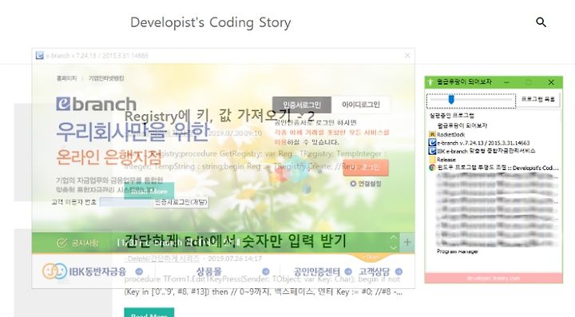The height and width of the screenshot is (317, 575).
Task: Switch to 인증서로그인 tab
Action: click(302, 105)
